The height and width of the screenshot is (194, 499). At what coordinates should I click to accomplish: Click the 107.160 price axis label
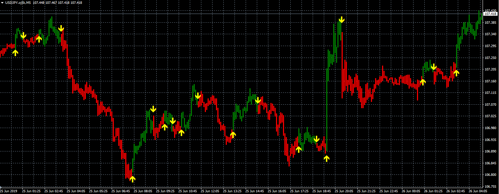click(x=491, y=81)
